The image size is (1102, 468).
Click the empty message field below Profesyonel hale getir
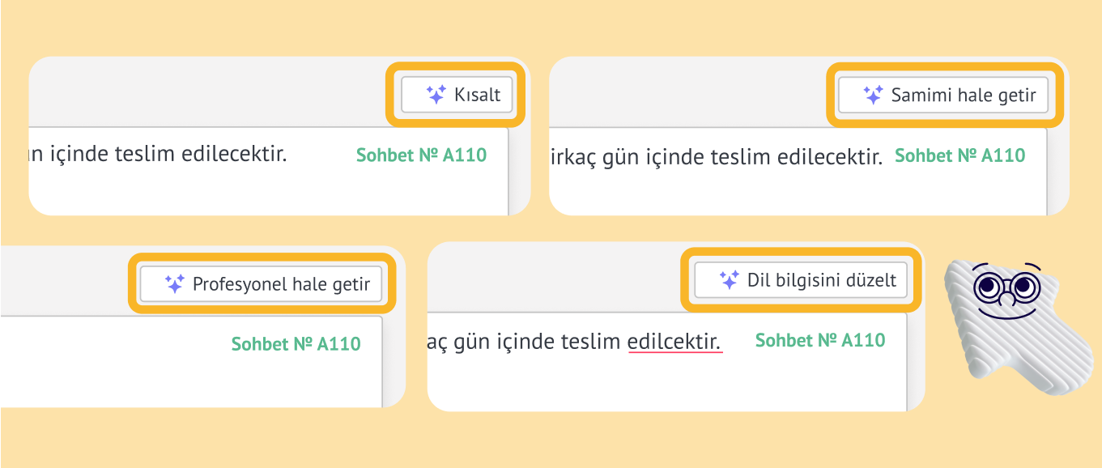tap(191, 361)
